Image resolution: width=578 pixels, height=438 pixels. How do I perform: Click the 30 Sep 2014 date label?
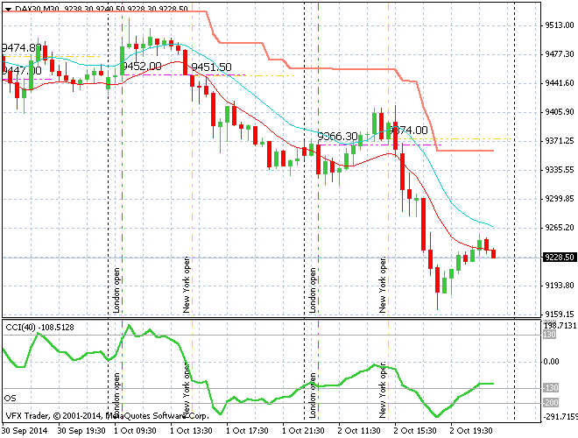coord(26,431)
